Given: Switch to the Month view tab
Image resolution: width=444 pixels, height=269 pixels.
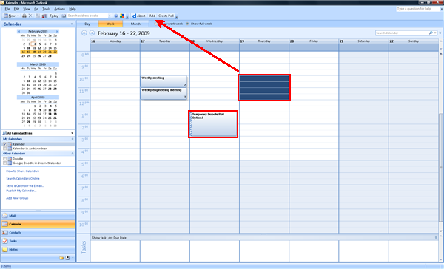Looking at the screenshot, I should pos(135,24).
